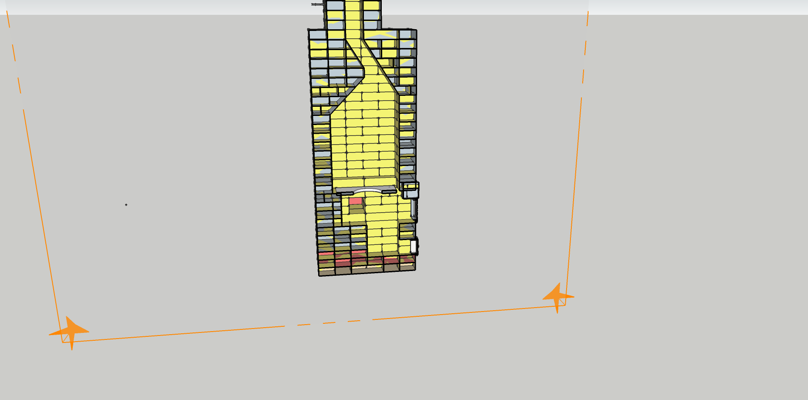Select the beige base row of the stove

point(366,270)
